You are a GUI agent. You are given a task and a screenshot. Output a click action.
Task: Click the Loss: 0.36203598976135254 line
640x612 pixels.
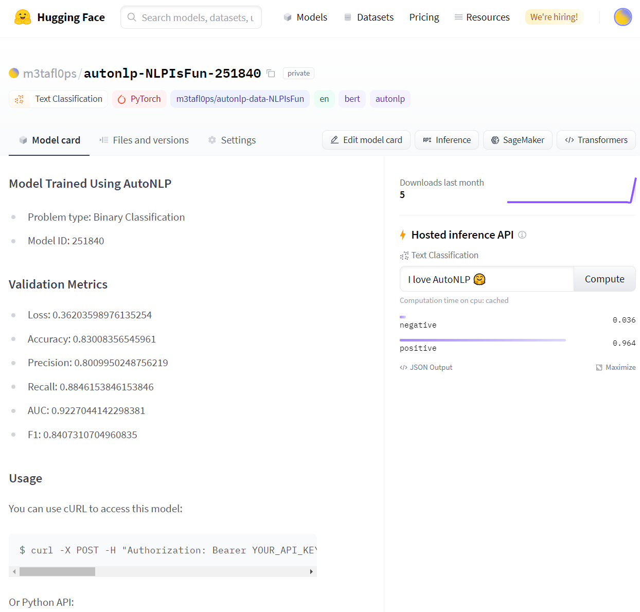tap(90, 315)
